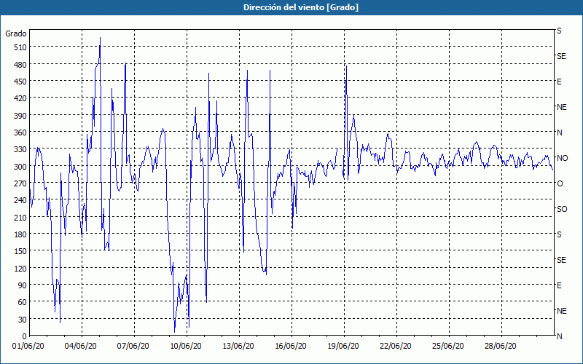Click the 'Grado' axis unit label
The height and width of the screenshot is (364, 583).
[x=16, y=33]
